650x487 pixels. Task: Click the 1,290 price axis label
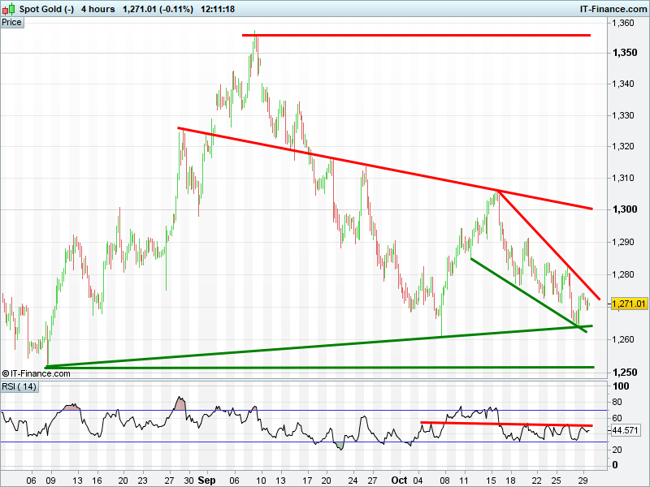pos(623,242)
